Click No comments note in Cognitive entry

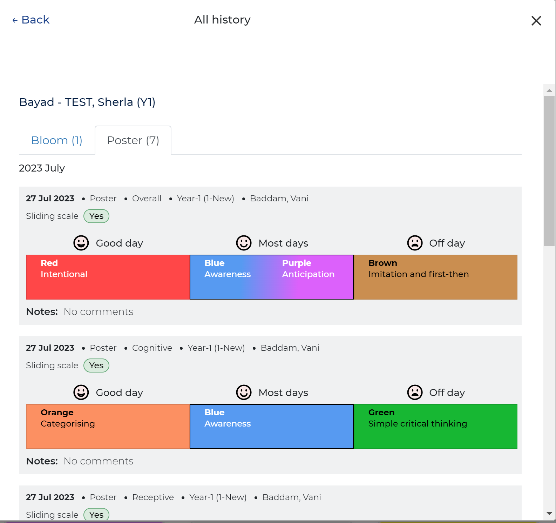point(99,461)
